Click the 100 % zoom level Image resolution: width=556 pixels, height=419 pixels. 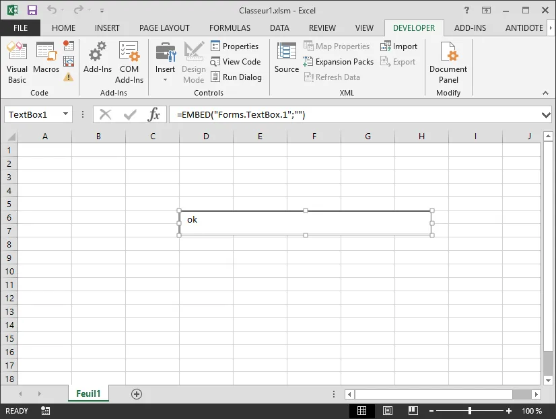pos(532,411)
